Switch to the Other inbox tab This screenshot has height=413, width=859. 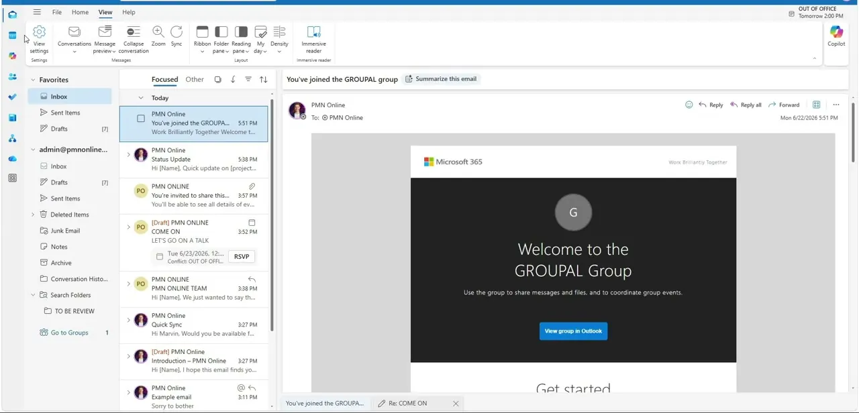(195, 79)
